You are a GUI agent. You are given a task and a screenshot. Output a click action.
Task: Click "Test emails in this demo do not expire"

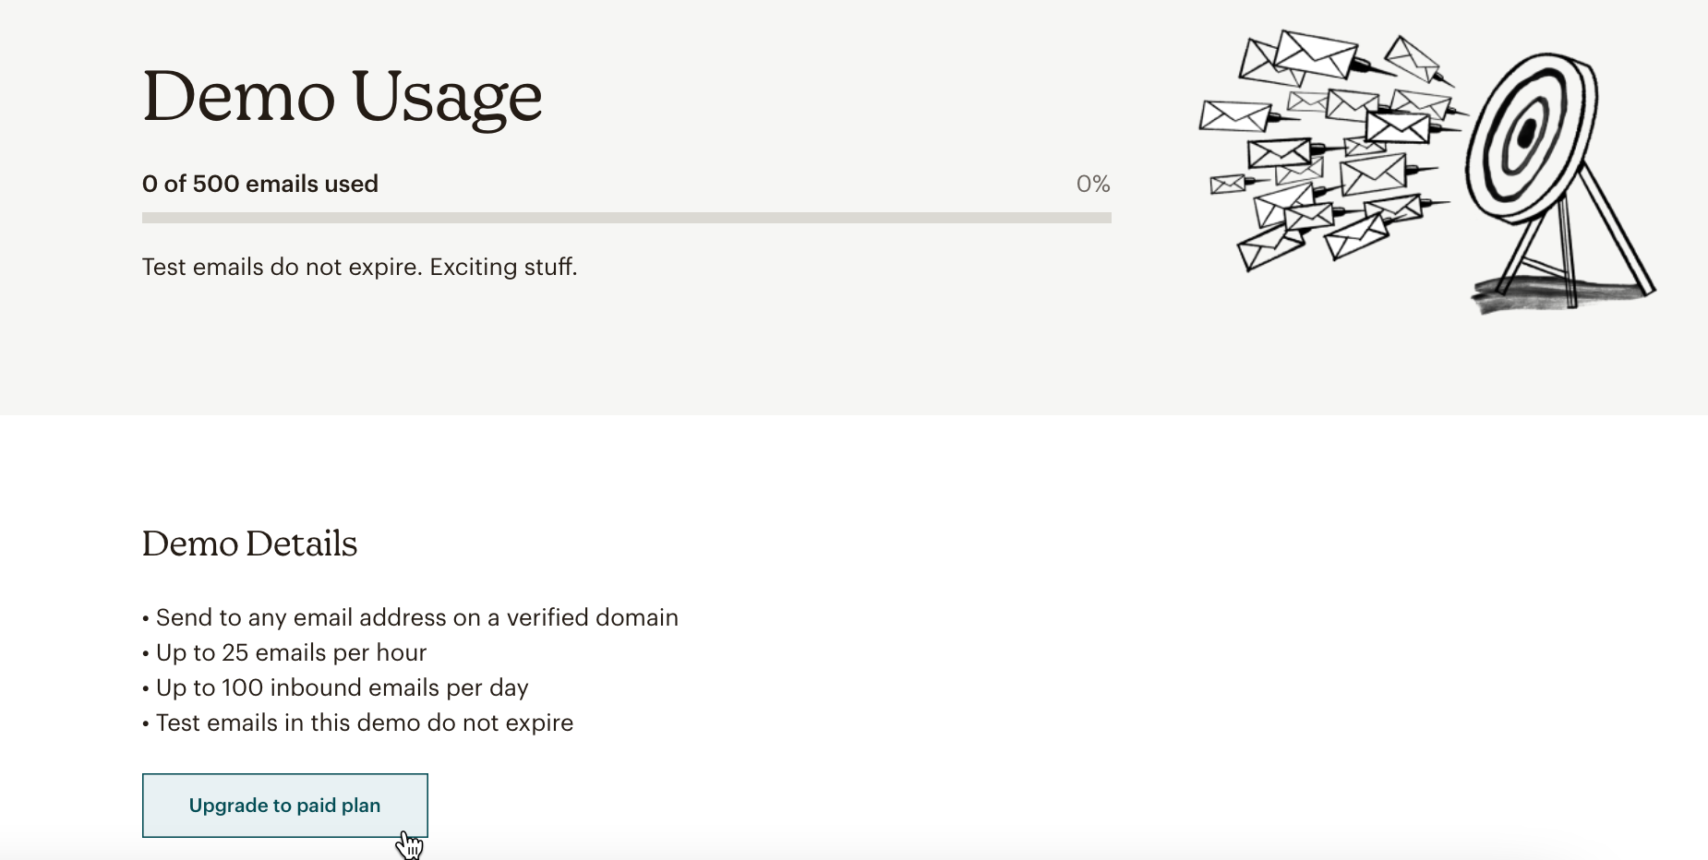[x=364, y=723]
